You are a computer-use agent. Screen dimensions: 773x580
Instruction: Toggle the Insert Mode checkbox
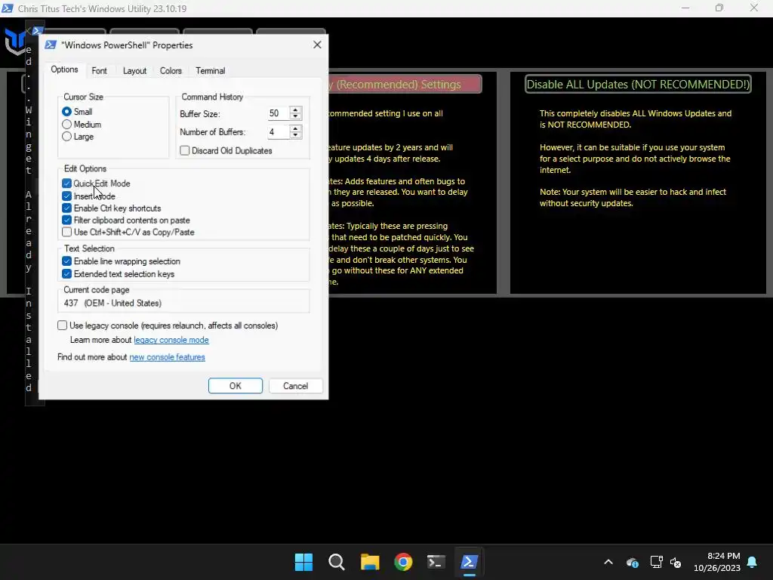pyautogui.click(x=66, y=196)
